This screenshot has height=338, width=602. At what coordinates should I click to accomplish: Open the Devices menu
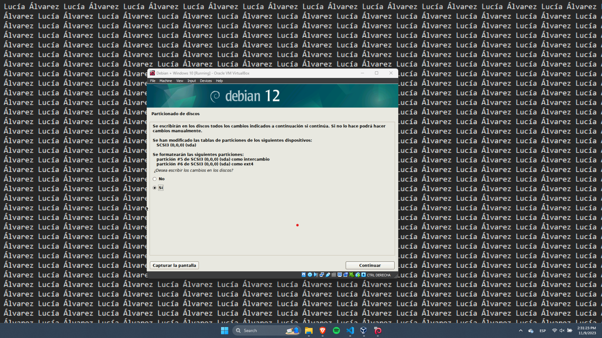click(x=206, y=81)
